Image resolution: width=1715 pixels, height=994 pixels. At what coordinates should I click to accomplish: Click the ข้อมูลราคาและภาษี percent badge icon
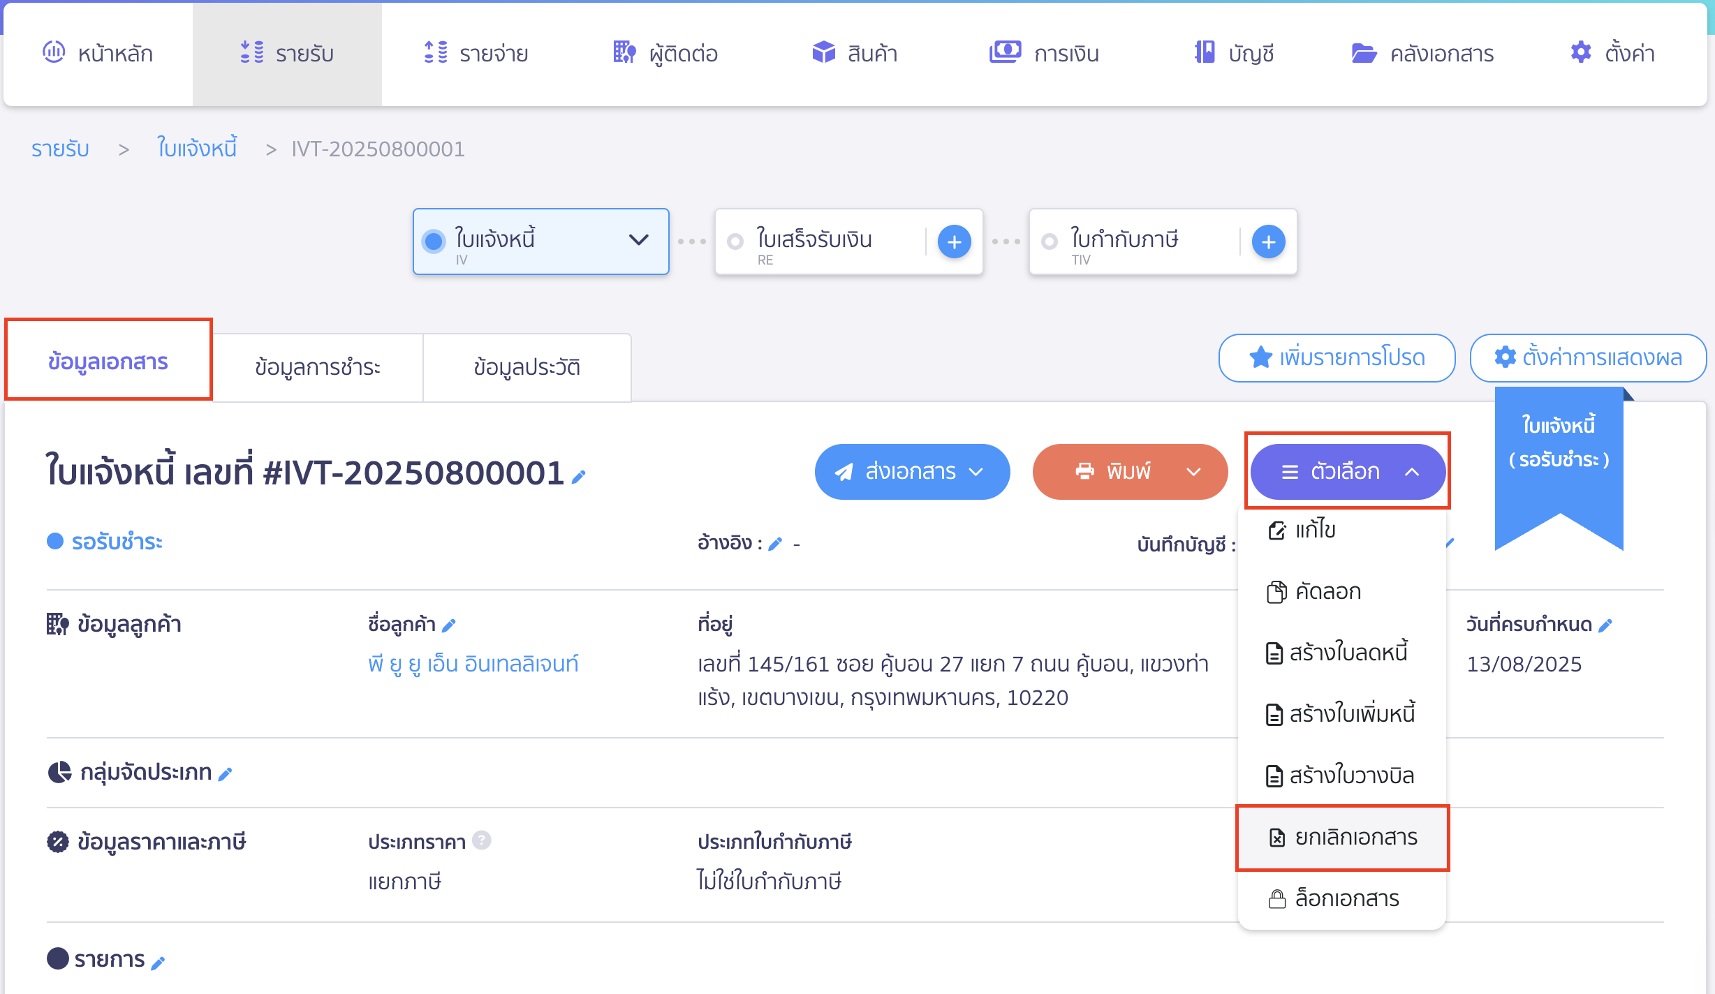58,842
